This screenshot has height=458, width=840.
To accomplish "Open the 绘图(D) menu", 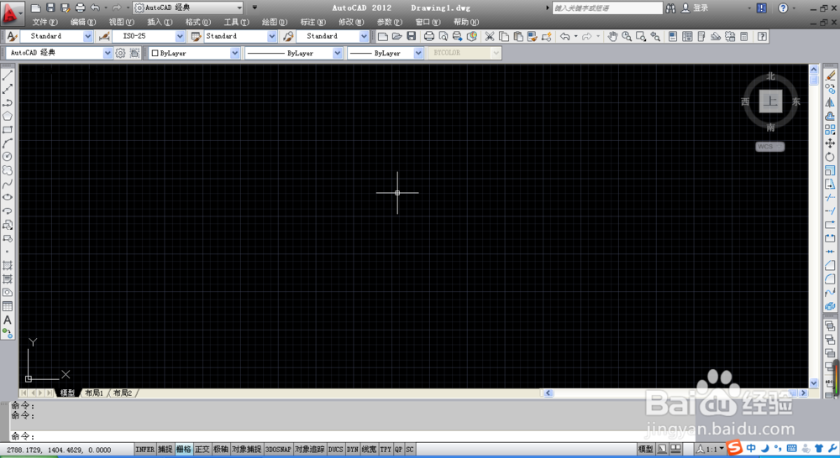I will click(275, 22).
